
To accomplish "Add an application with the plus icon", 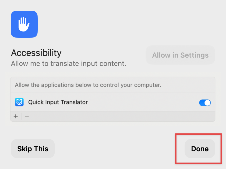I will 16,116.
